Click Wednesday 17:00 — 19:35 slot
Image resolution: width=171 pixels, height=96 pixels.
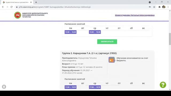point(95,87)
